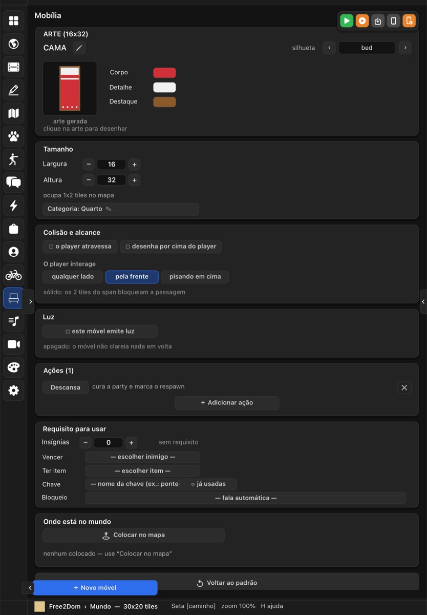This screenshot has width=427, height=615.
Task: Open the dashboard grid icon in sidebar
Action: tap(14, 20)
